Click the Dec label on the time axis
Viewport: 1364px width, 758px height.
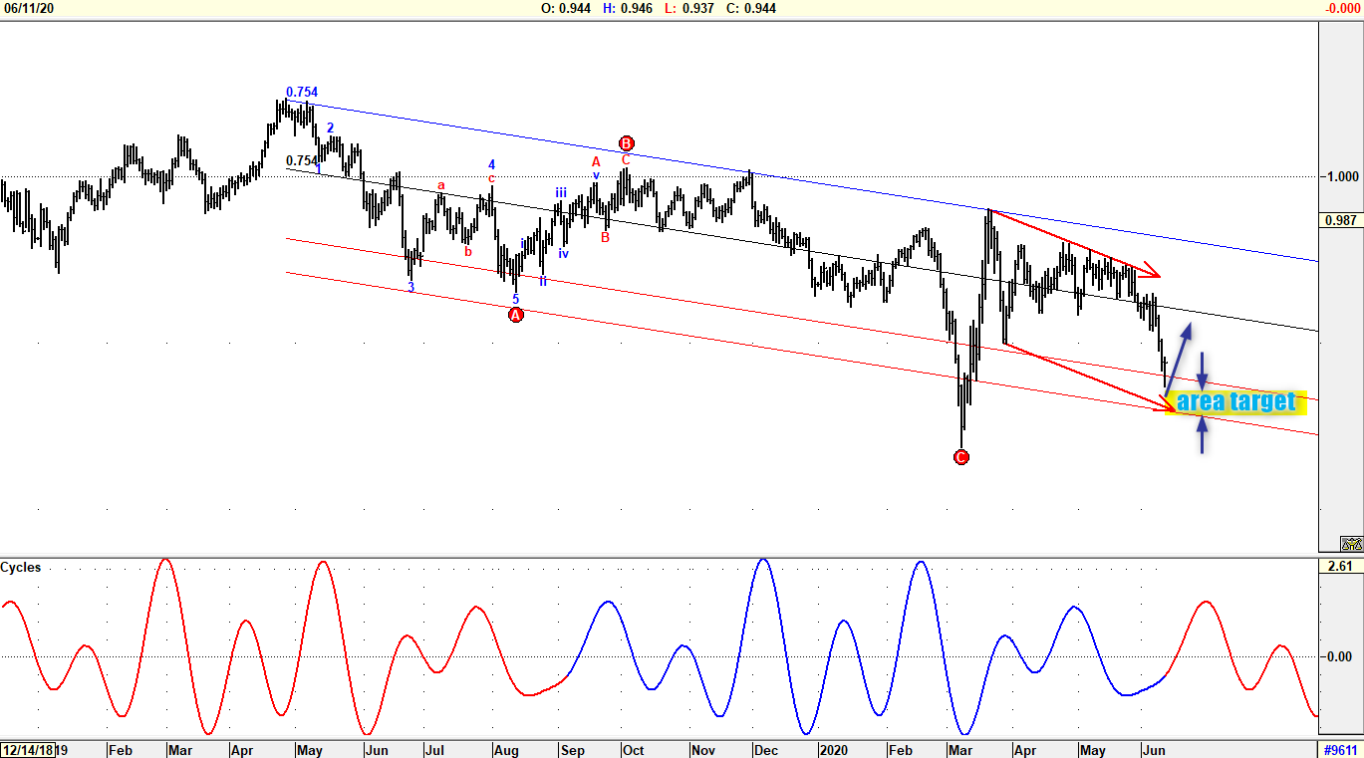point(767,750)
